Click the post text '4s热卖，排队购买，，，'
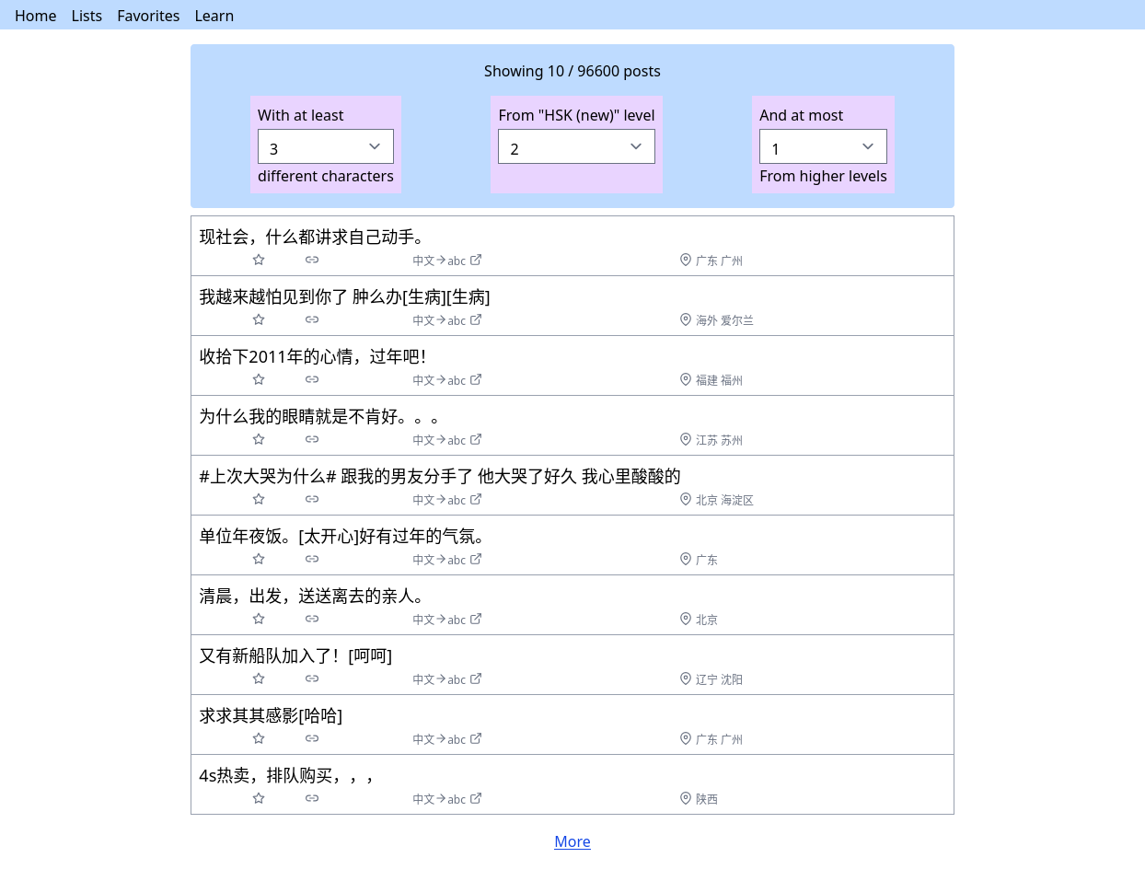Viewport: 1145px width, 881px height. click(286, 775)
